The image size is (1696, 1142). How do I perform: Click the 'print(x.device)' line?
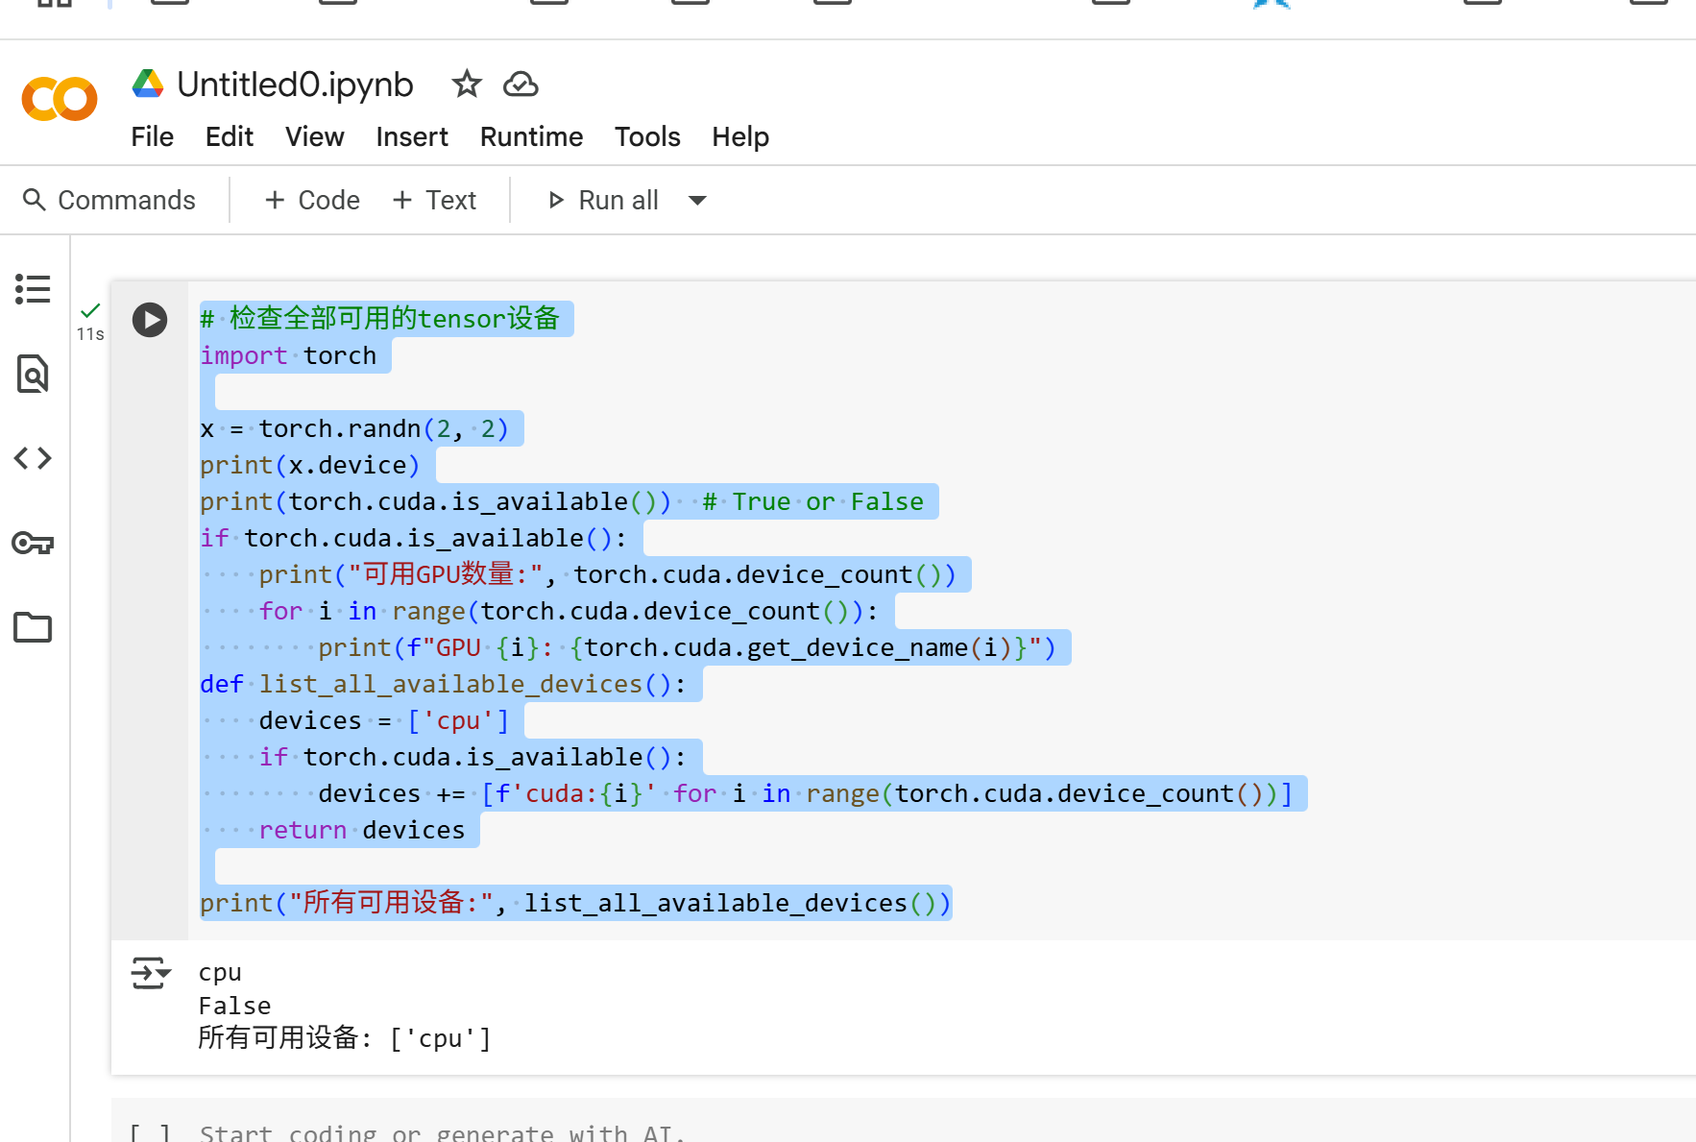click(x=310, y=465)
